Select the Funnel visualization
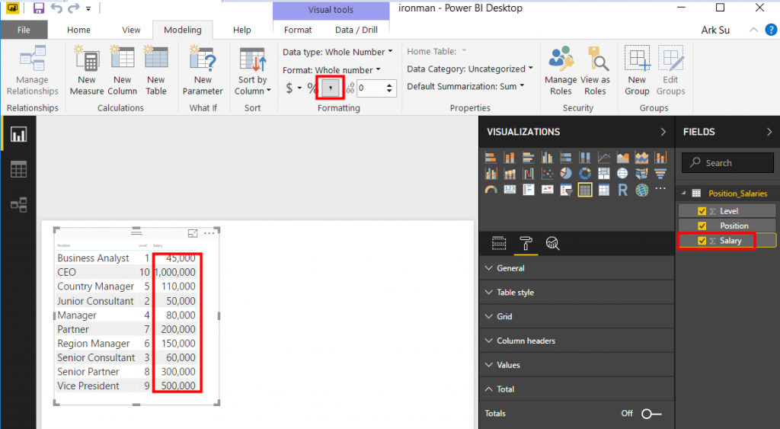The height and width of the screenshot is (429, 780). pos(660,173)
